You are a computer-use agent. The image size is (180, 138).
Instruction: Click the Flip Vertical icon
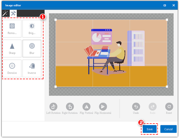pyautogui.click(x=86, y=107)
